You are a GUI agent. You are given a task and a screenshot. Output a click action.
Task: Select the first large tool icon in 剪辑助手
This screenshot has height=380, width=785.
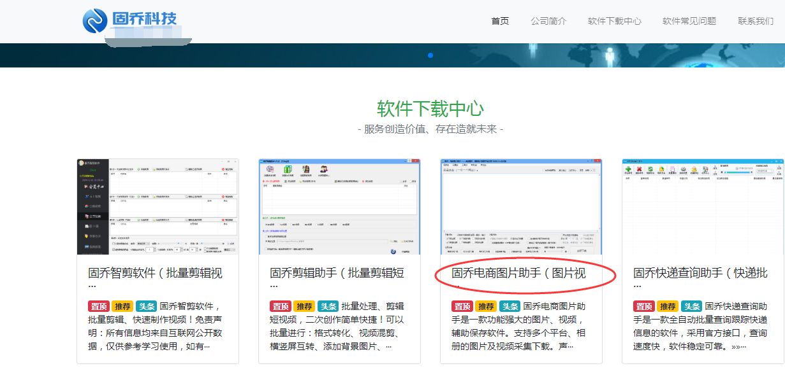tap(269, 169)
